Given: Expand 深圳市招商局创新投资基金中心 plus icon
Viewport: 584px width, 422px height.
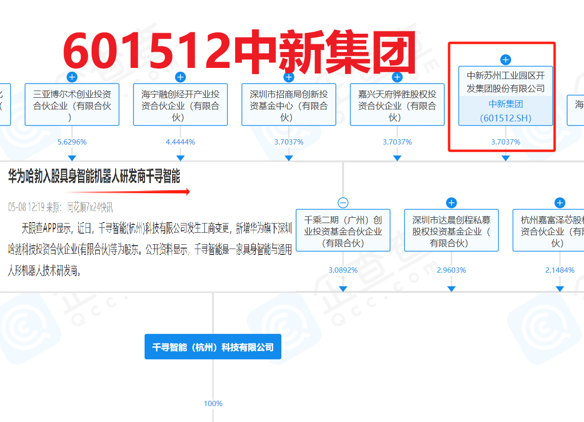Looking at the screenshot, I should click(289, 77).
